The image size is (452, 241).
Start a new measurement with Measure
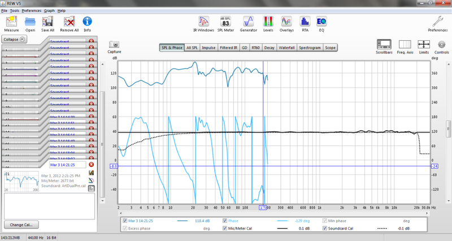point(11,24)
